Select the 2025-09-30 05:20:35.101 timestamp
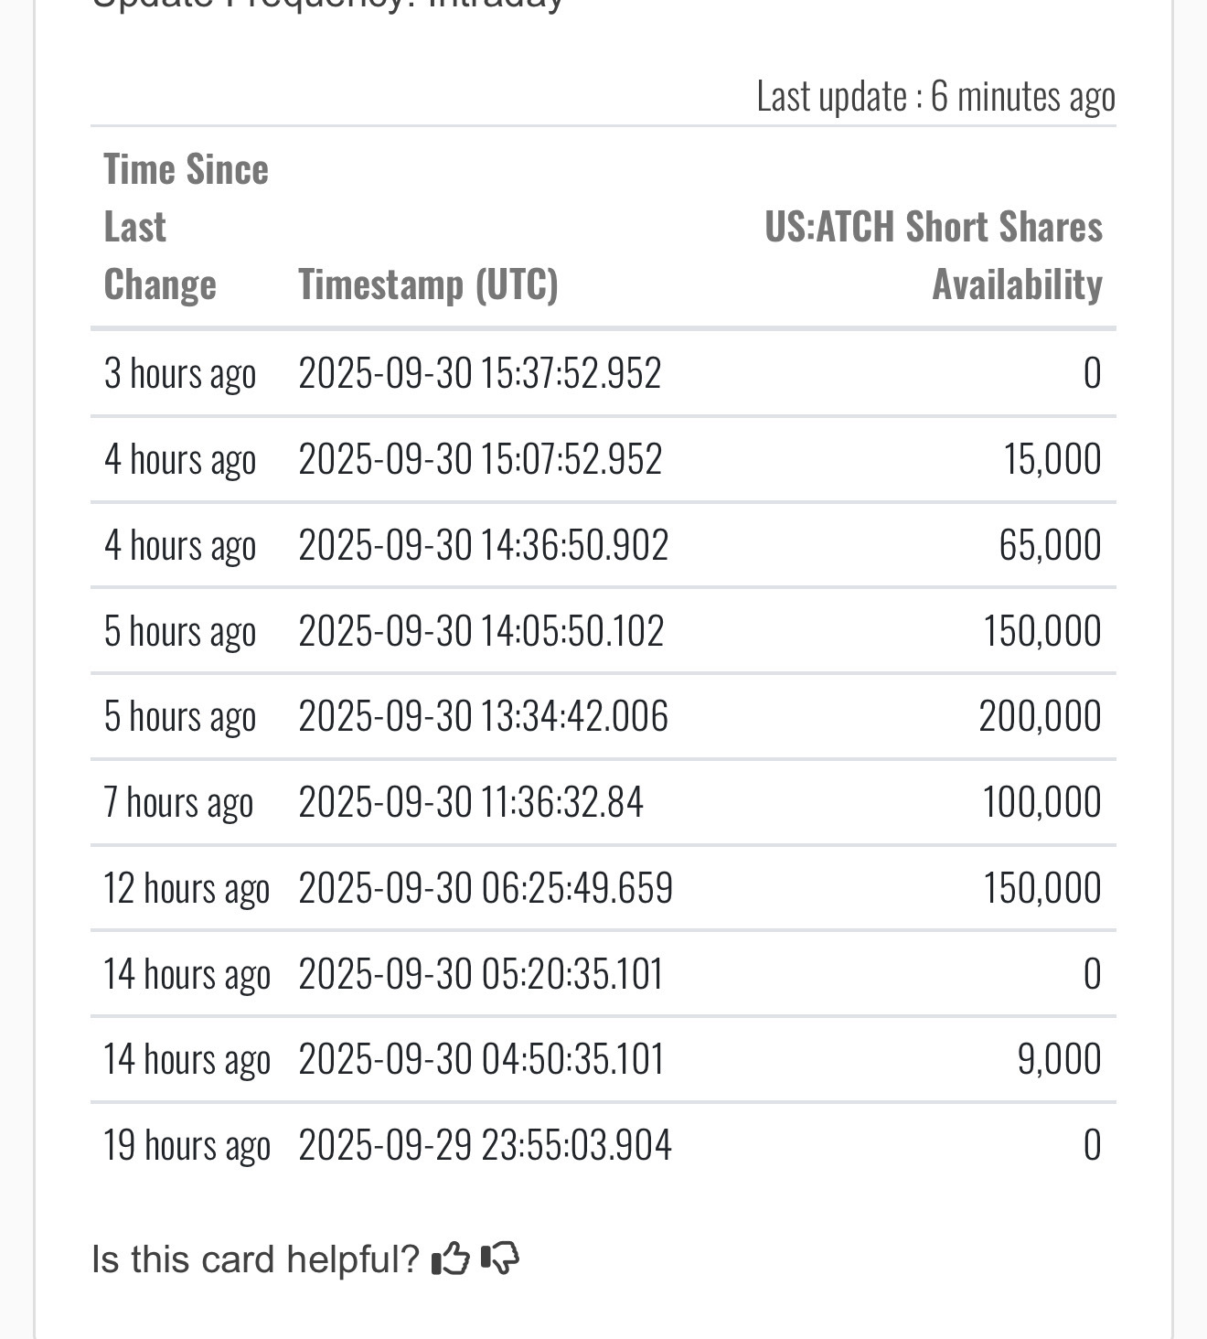The width and height of the screenshot is (1207, 1339). [480, 974]
